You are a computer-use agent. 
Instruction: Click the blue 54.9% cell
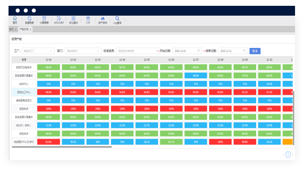coord(269,84)
